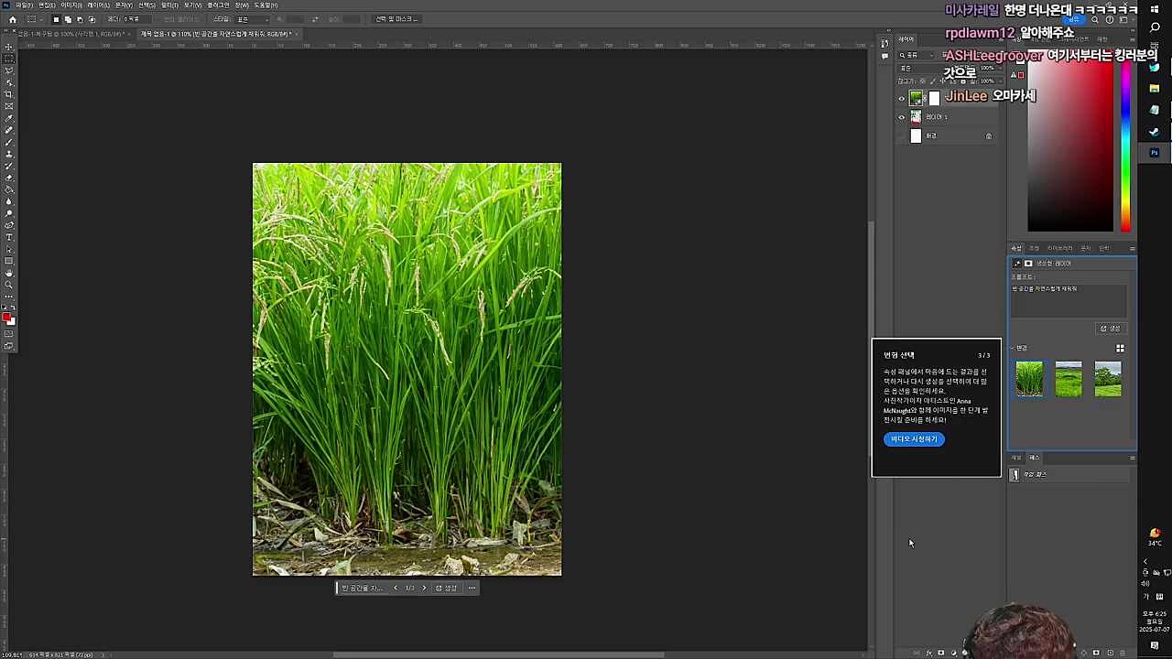The width and height of the screenshot is (1172, 659).
Task: Open Paths panel menu
Action: 1132,458
